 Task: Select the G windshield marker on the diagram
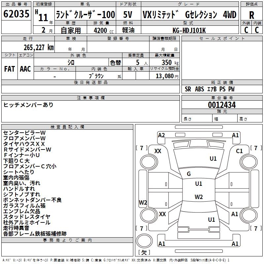pyautogui.click(x=189, y=174)
